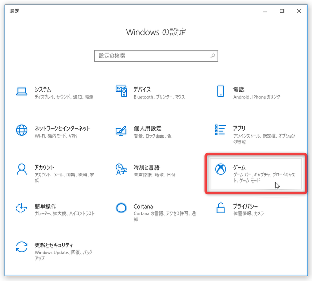Click the アンインストール、既定値 description text

[264, 139]
